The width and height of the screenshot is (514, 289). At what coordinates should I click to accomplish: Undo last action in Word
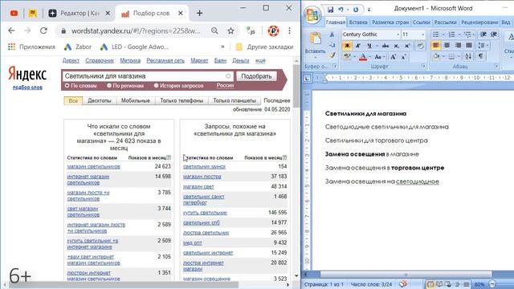pyautogui.click(x=341, y=10)
